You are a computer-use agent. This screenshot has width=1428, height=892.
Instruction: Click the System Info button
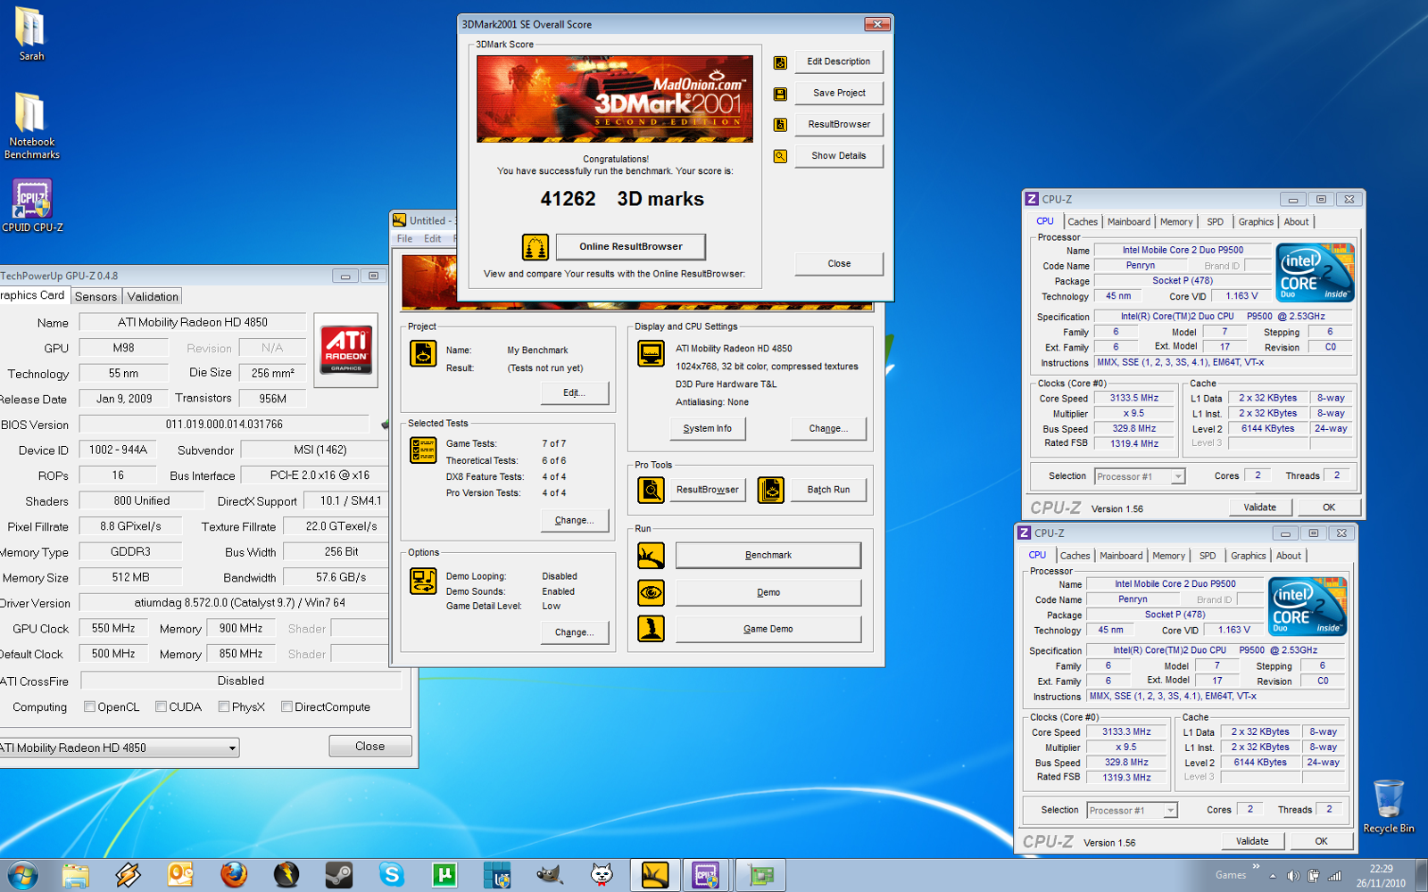tap(707, 429)
